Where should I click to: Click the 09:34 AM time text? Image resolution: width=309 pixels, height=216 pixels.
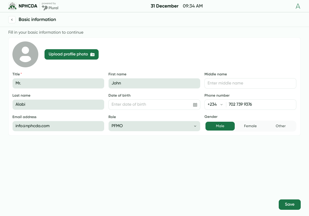[x=193, y=6]
